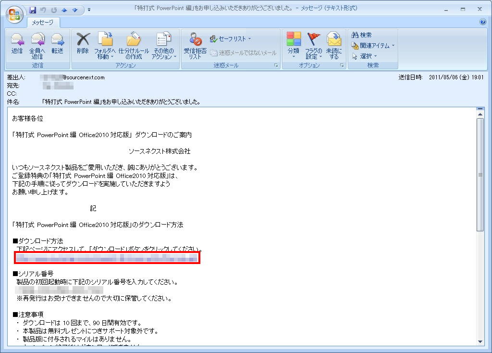
Task: Click 送信日時 value 2011/05/06 (金) 19:01
Action: point(456,77)
